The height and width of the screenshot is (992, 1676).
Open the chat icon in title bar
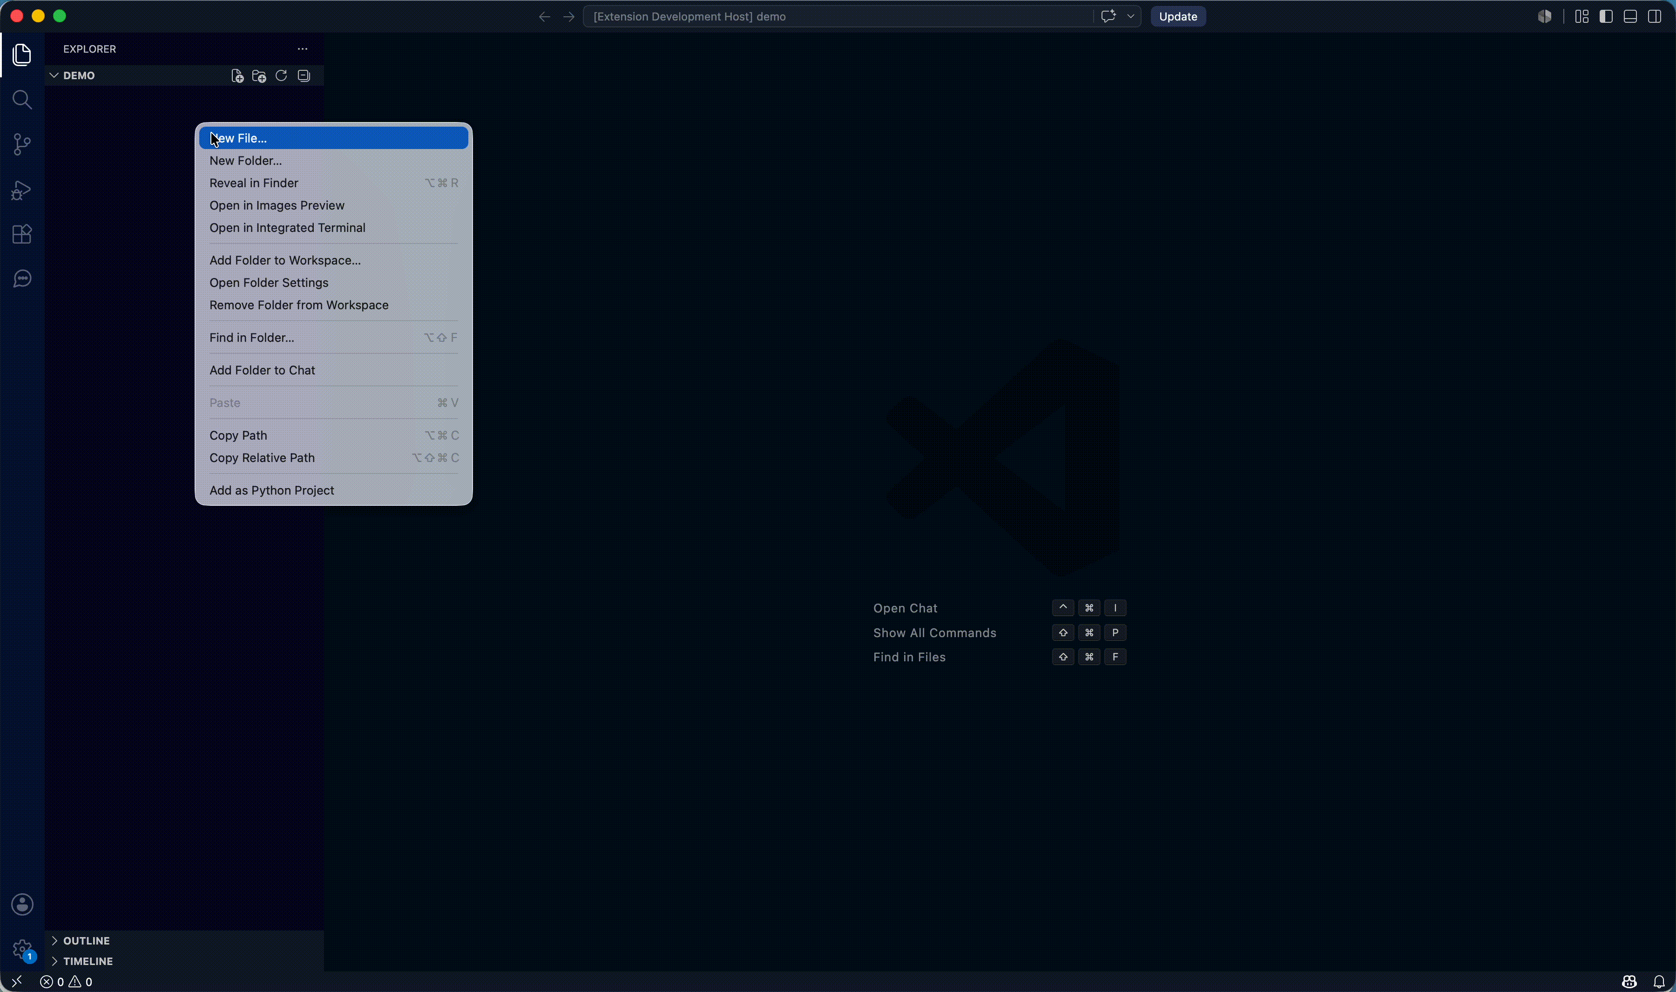tap(1108, 16)
